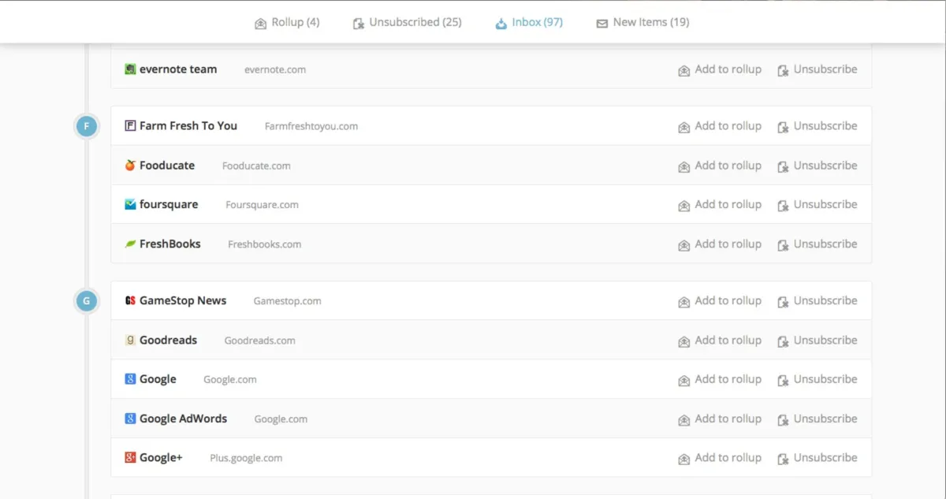Add Fooducate to rollup

tap(720, 166)
